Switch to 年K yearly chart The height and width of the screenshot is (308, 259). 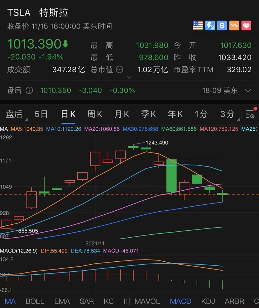[x=175, y=114]
